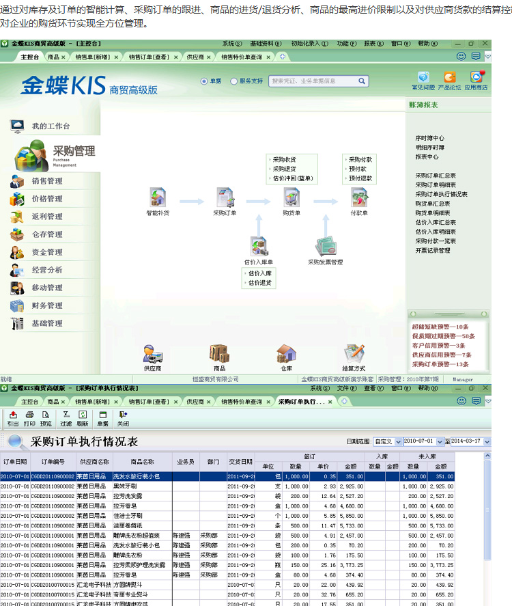Open the 采购发票管理 icon

[x=326, y=246]
